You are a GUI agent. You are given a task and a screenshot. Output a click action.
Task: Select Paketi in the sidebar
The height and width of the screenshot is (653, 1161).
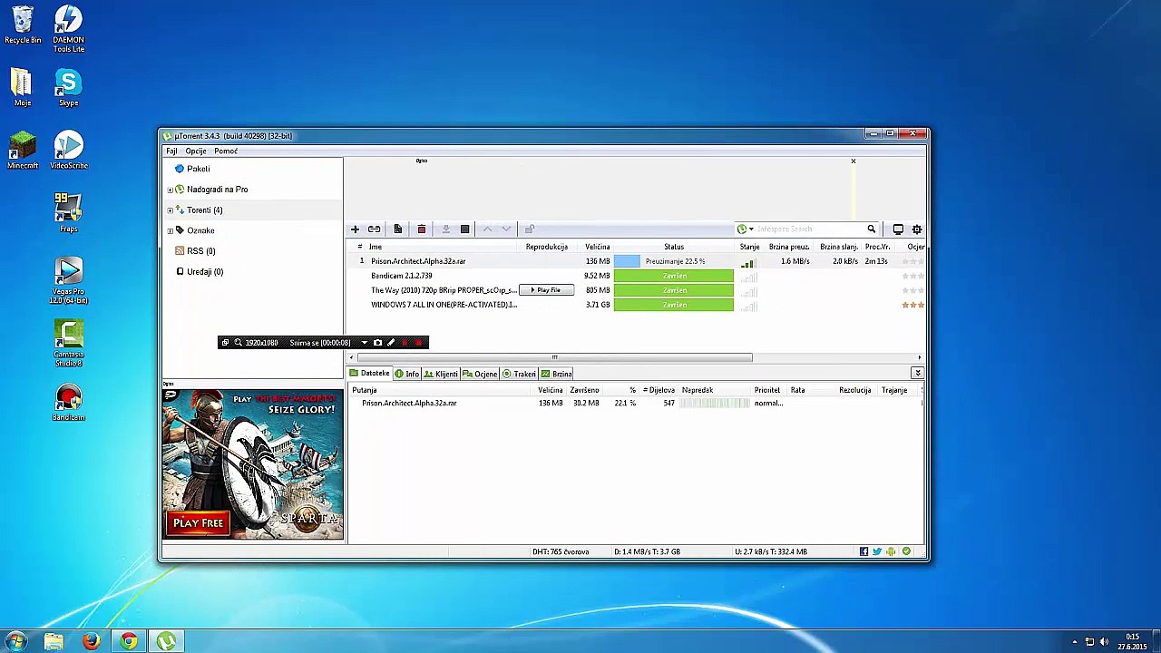click(x=198, y=169)
